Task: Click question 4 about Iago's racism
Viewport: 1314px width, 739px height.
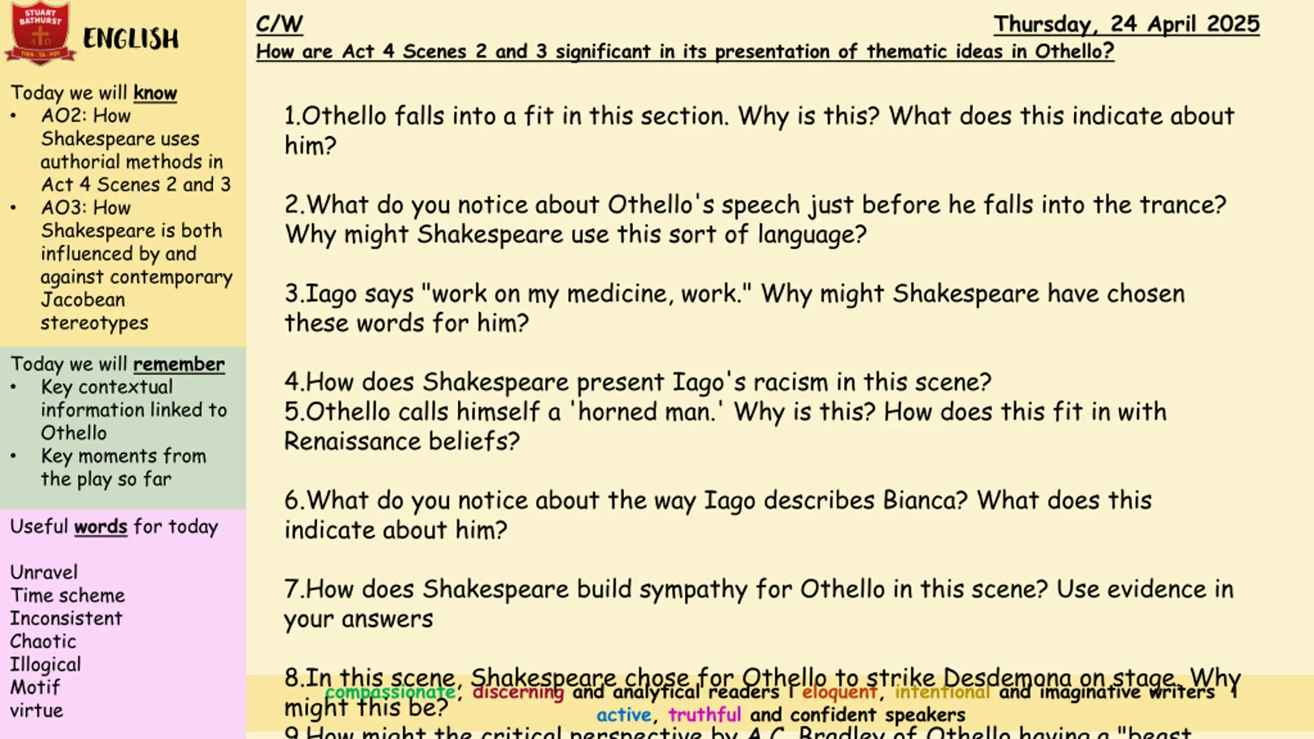Action: click(637, 382)
